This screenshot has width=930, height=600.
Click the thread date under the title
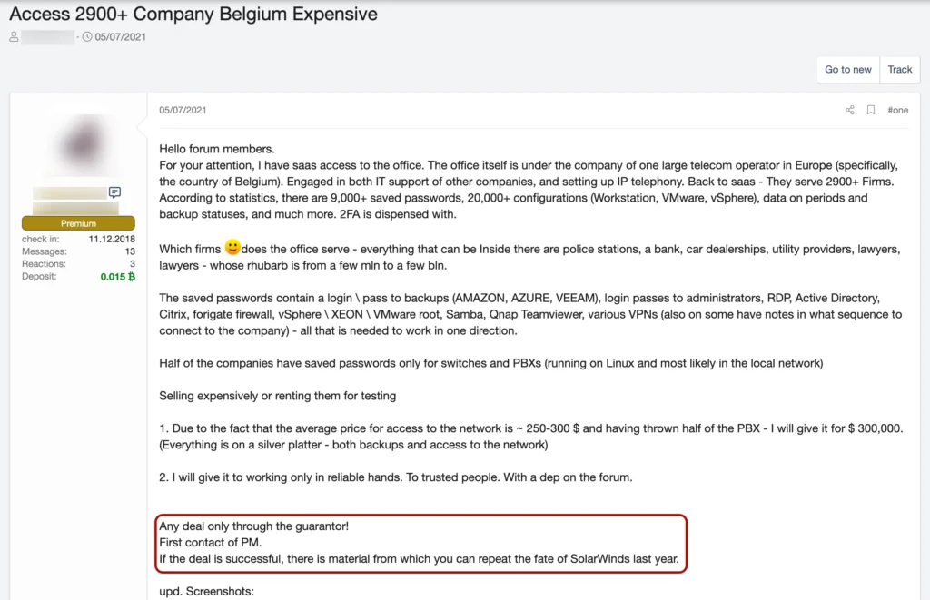click(x=120, y=37)
